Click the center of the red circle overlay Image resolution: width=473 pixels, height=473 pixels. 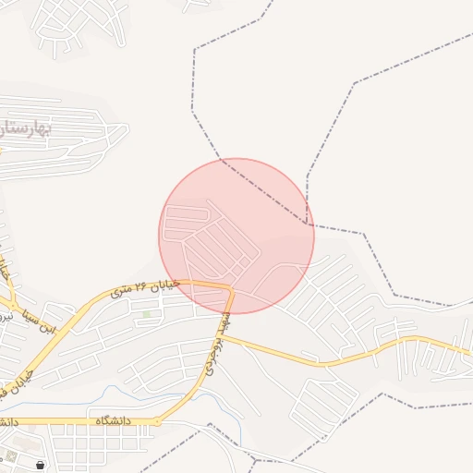[x=236, y=236]
